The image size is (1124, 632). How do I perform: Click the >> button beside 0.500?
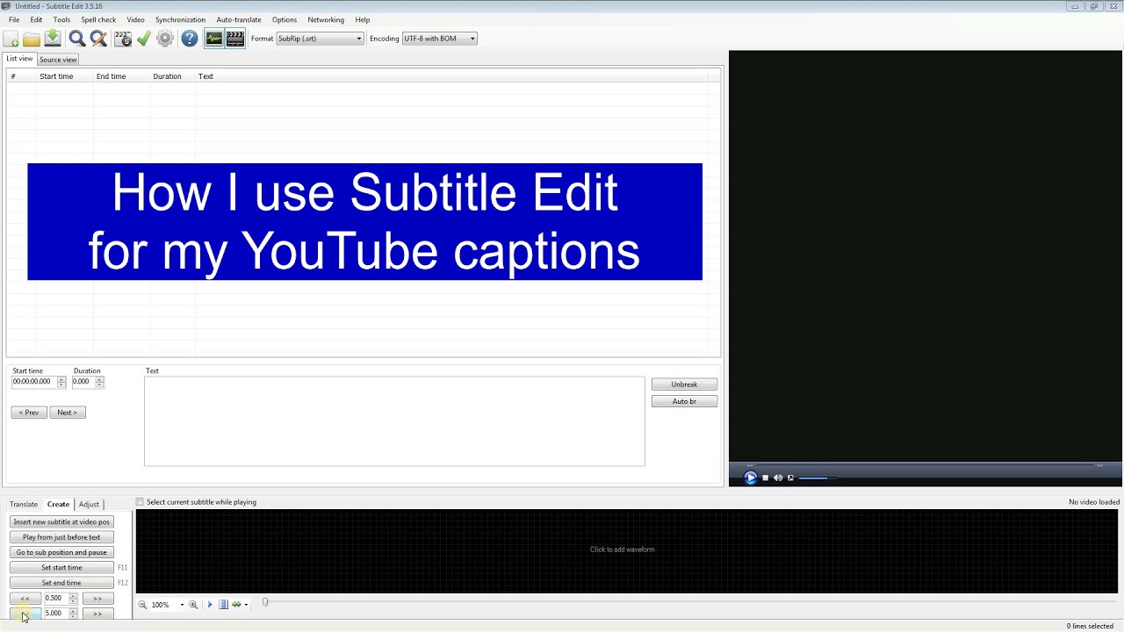pos(97,599)
